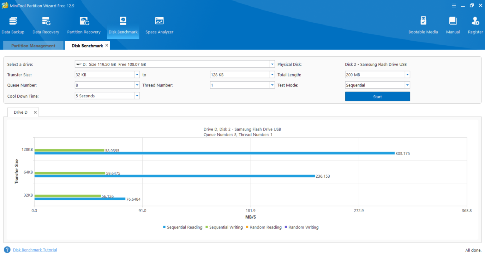Toggle the Sequential Writing legend entry
This screenshot has width=485, height=257.
(x=226, y=227)
